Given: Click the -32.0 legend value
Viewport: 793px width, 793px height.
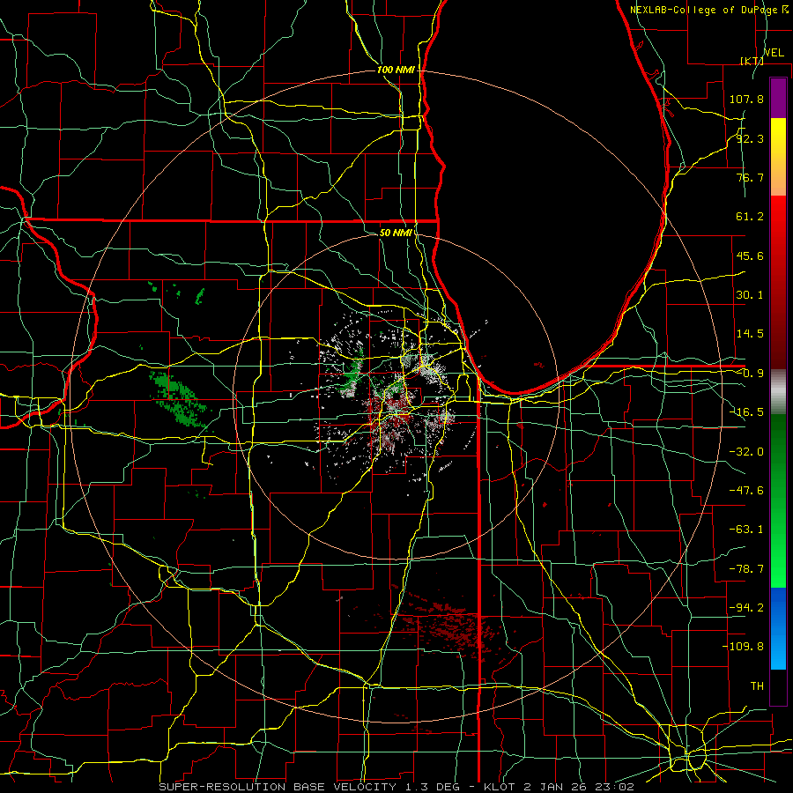Looking at the screenshot, I should (x=746, y=452).
